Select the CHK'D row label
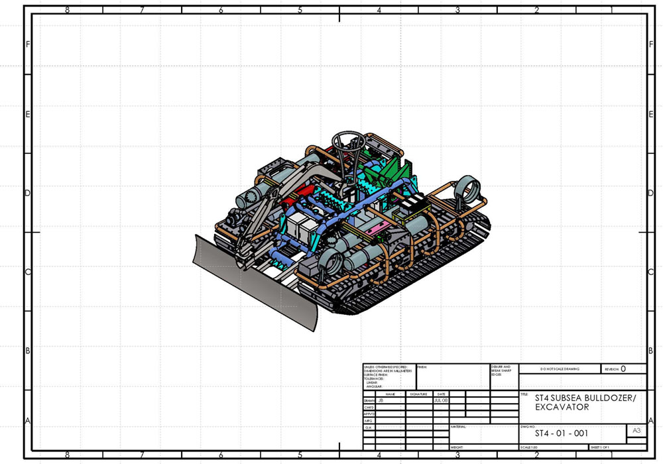The width and height of the screenshot is (663, 464). [x=369, y=408]
